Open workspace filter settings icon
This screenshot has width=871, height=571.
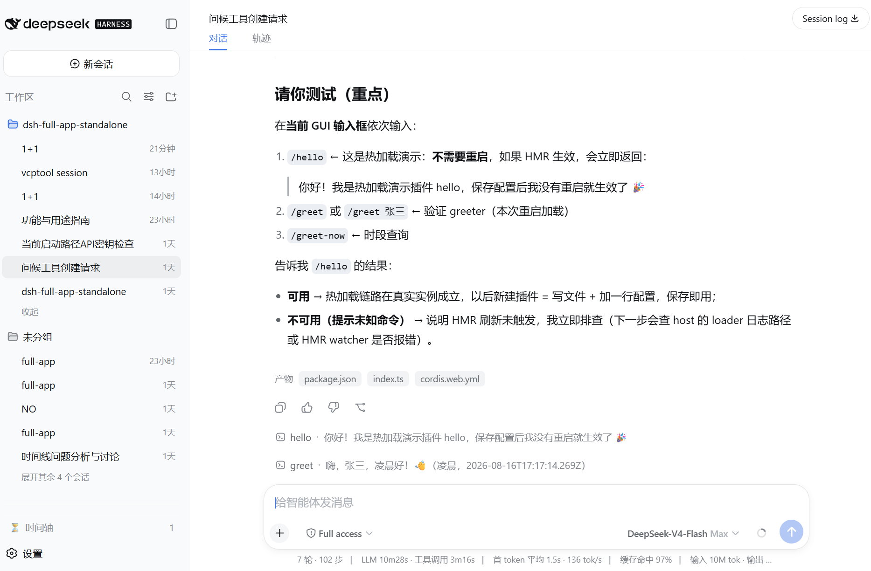point(149,97)
